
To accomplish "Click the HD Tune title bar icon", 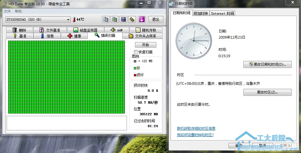I will point(5,4).
